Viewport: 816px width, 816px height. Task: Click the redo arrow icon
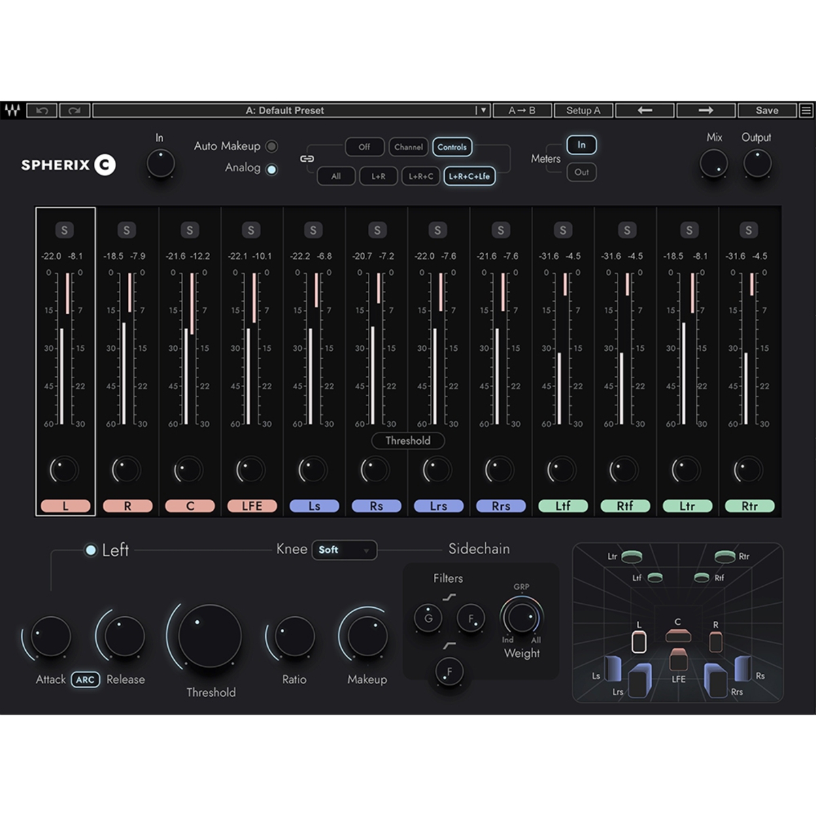tap(76, 110)
